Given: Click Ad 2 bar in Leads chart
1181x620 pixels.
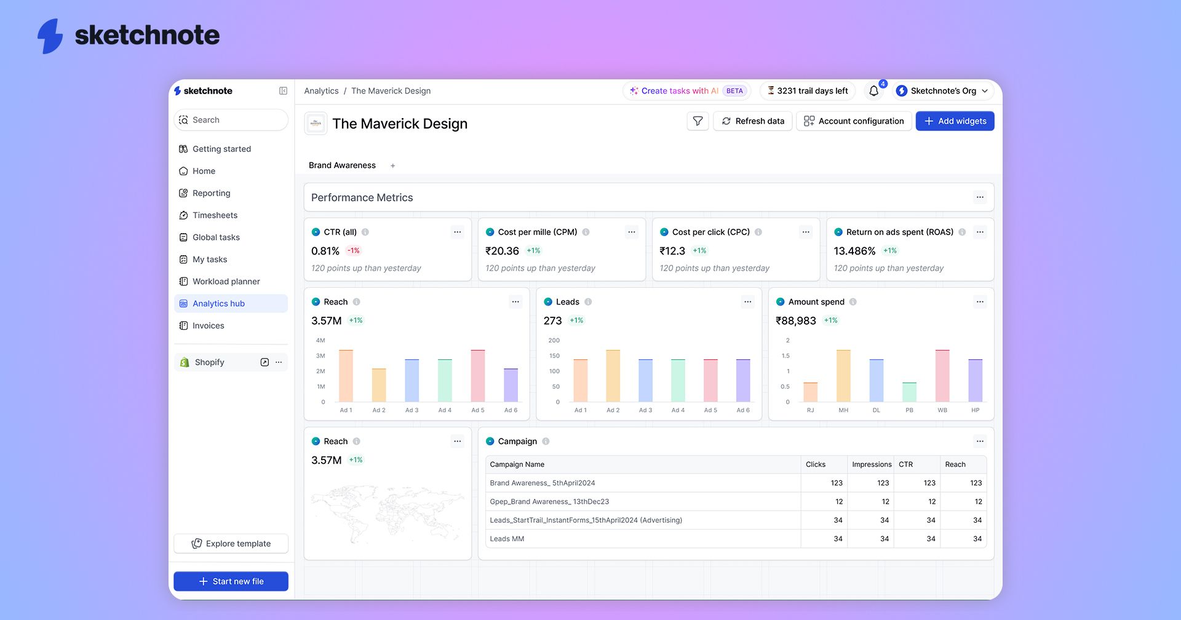Looking at the screenshot, I should (x=613, y=376).
